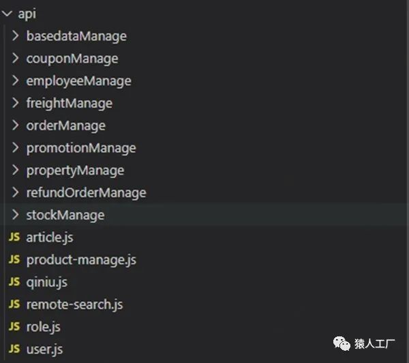This screenshot has height=363, width=409.
Task: Open the refundOrderManage folder
Action: click(87, 193)
